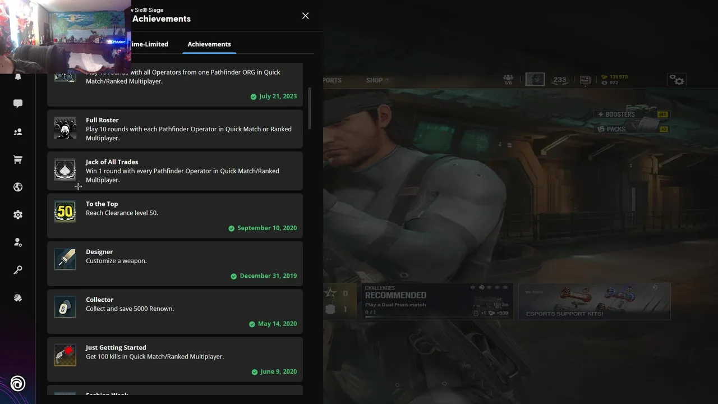Select the Achievements tab
Viewport: 718px width, 404px height.
(x=209, y=44)
